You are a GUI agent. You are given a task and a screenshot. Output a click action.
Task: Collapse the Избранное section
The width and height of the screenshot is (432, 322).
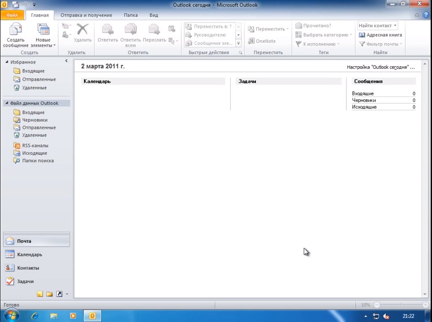[7, 62]
